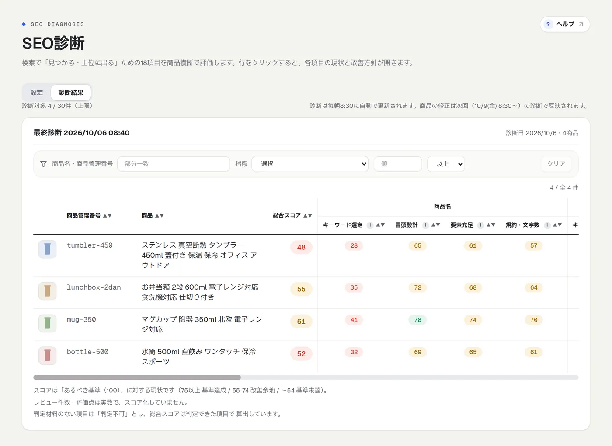
Task: Click the horizontal table scrollbar
Action: point(137,377)
